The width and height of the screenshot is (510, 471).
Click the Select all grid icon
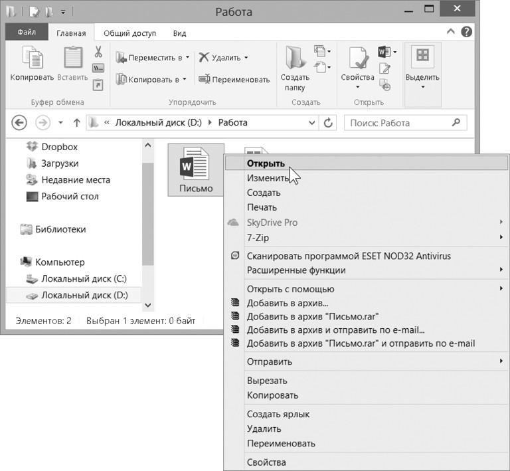(422, 56)
